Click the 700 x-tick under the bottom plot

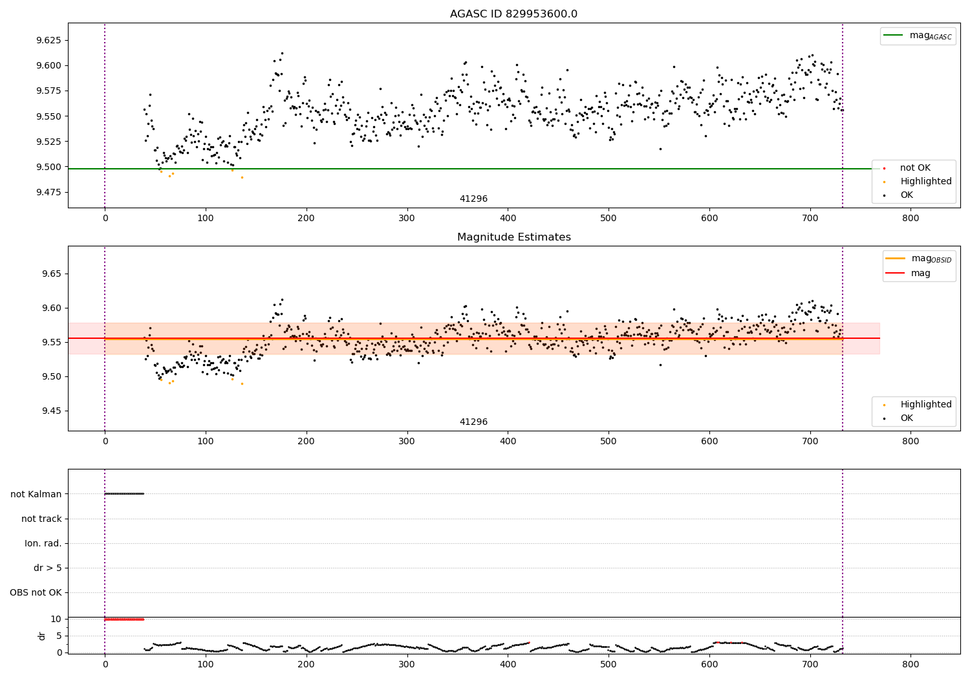point(810,665)
